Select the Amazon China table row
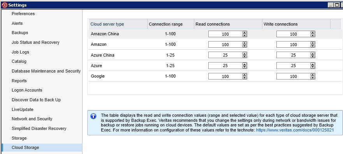The image size is (343, 154). [215, 34]
